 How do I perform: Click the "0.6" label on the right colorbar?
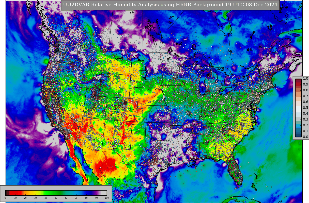point(305,102)
